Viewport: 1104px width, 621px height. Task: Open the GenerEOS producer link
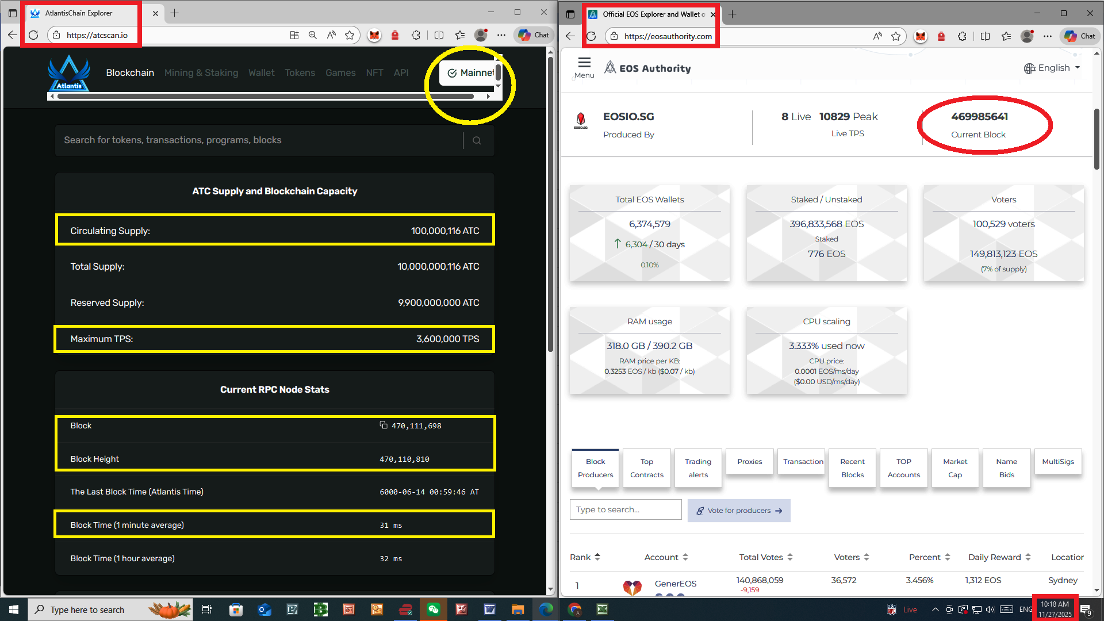tap(675, 584)
